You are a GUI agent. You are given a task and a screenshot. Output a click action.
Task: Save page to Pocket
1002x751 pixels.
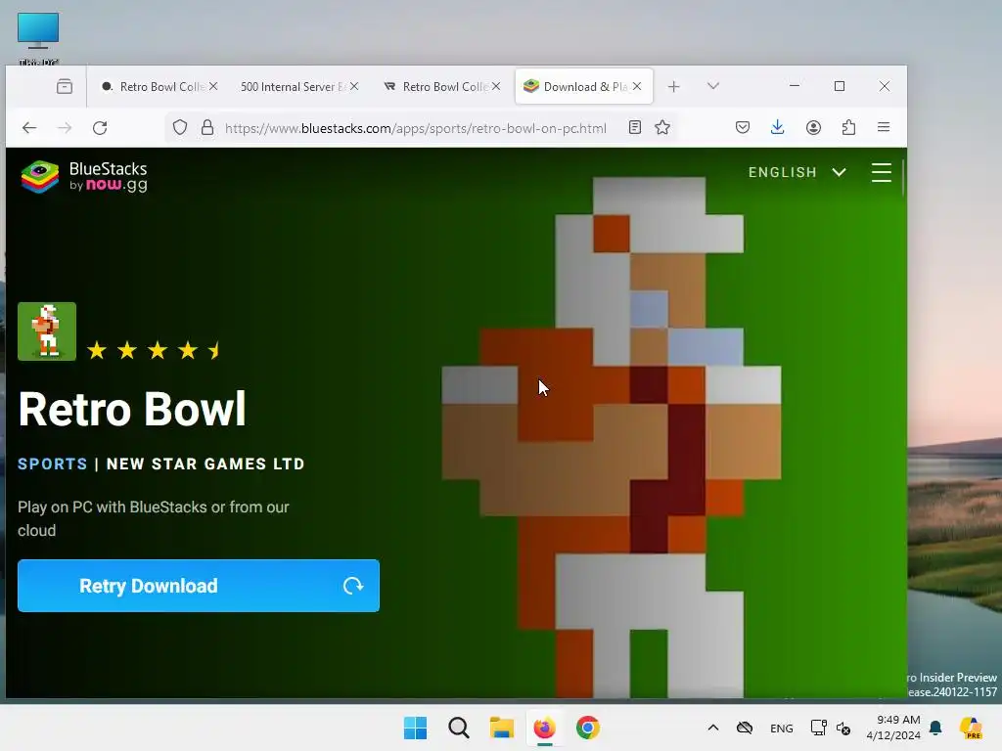coord(743,128)
